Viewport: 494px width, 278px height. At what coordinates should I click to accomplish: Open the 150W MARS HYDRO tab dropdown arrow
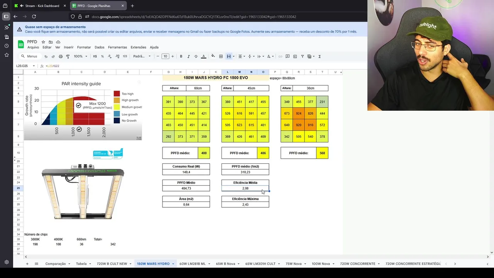coord(173,264)
